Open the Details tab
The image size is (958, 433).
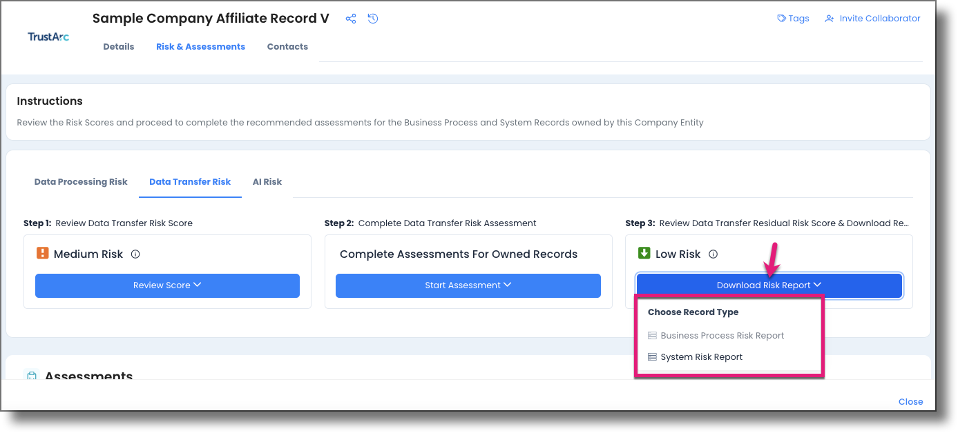tap(119, 47)
